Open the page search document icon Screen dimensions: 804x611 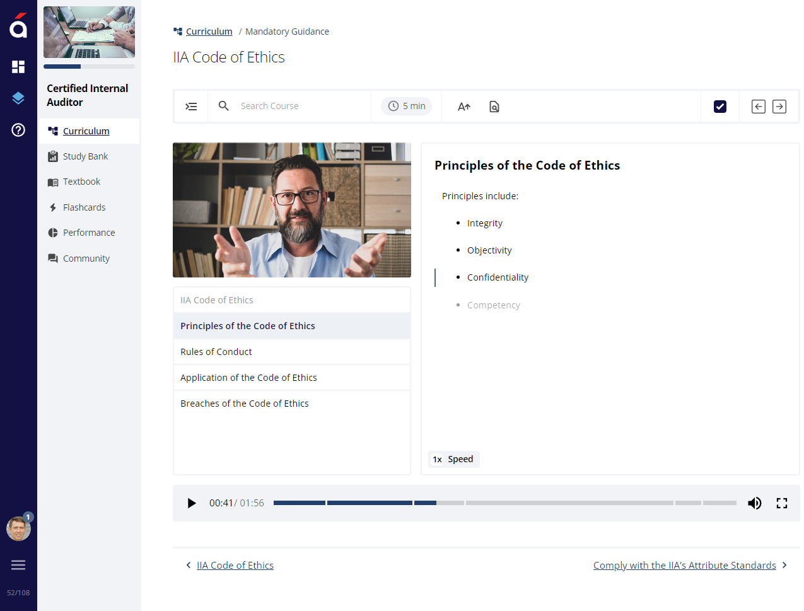[494, 106]
